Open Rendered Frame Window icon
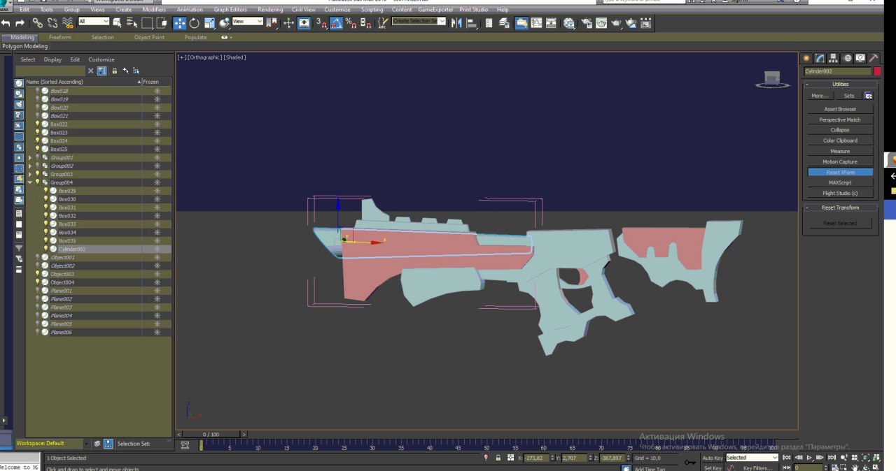 (601, 23)
